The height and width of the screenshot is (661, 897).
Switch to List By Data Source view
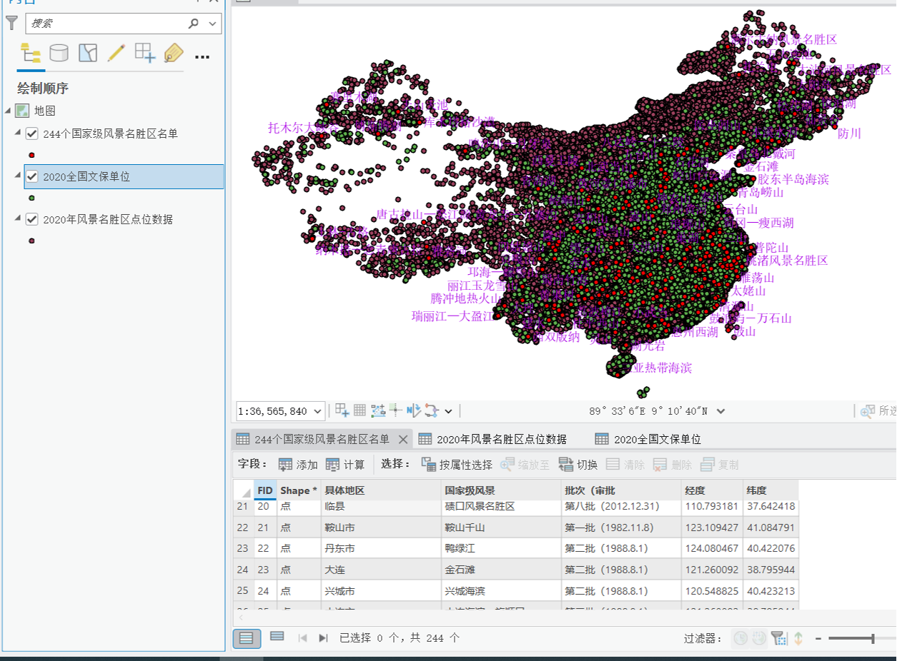(59, 53)
